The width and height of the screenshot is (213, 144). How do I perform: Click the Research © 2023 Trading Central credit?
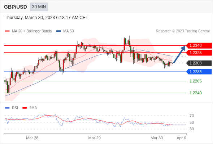(183, 31)
